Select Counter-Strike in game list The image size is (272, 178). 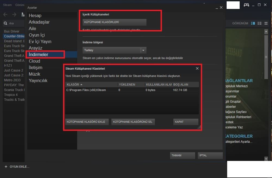14,36
